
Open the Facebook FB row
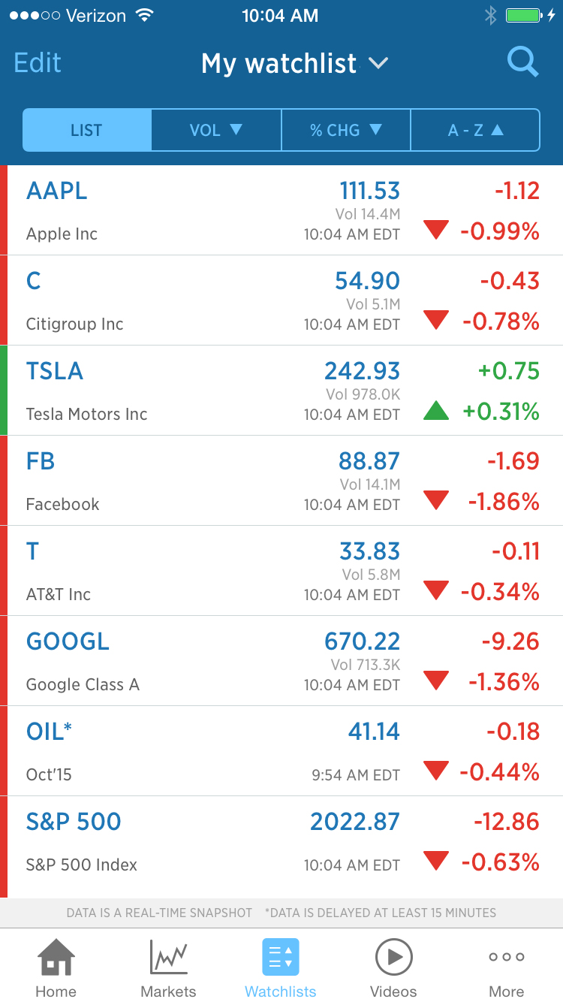click(150, 481)
